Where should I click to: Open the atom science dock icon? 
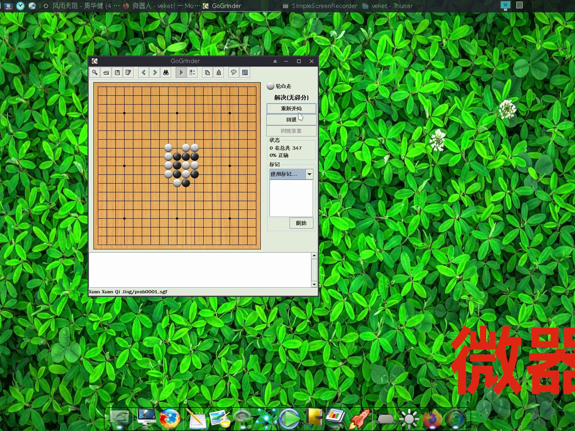[266, 419]
